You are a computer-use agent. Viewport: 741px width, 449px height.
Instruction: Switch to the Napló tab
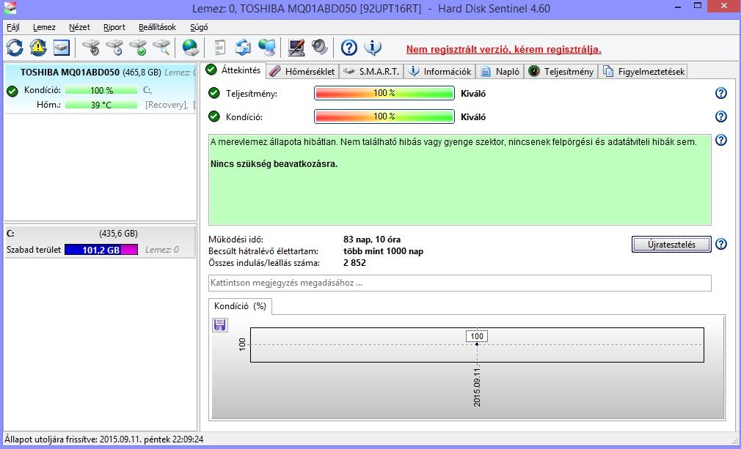click(500, 72)
